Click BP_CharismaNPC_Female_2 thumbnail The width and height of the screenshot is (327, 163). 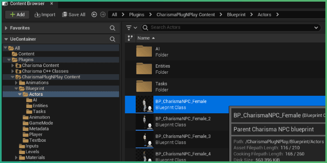point(144,122)
